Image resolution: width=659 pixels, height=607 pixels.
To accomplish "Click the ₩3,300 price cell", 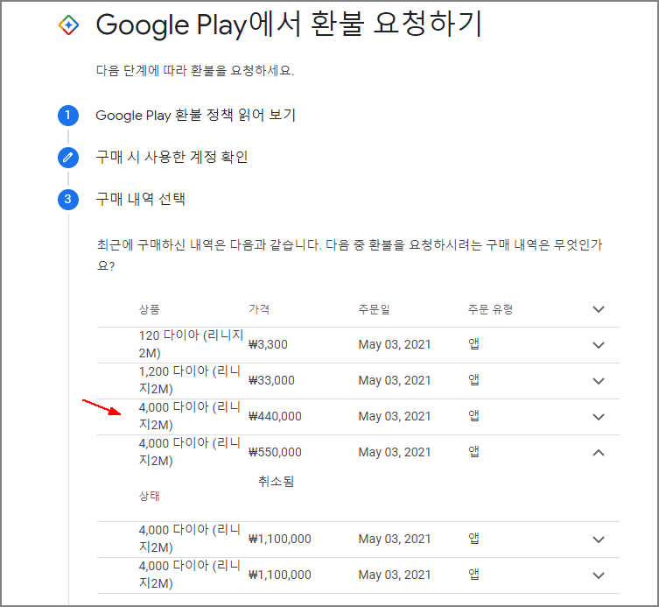I will 268,344.
